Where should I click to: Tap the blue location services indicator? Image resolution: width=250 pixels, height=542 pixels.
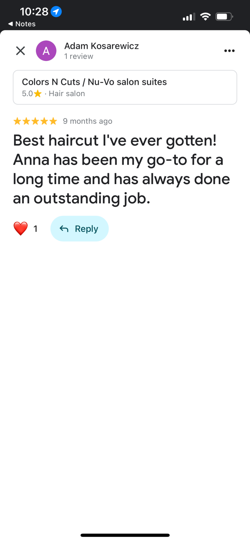click(56, 12)
